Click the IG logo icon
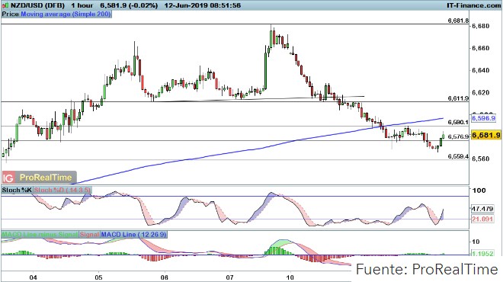 (8, 177)
